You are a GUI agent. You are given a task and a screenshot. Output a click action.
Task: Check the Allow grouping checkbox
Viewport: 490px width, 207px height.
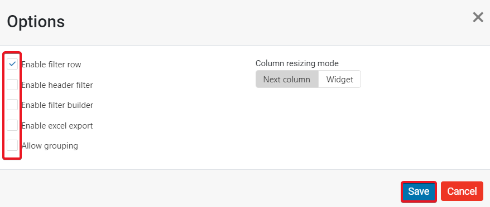click(x=12, y=145)
